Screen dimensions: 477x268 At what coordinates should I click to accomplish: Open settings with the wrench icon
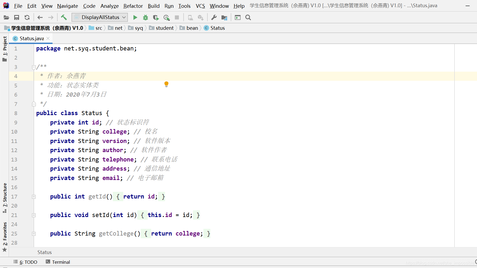click(214, 17)
